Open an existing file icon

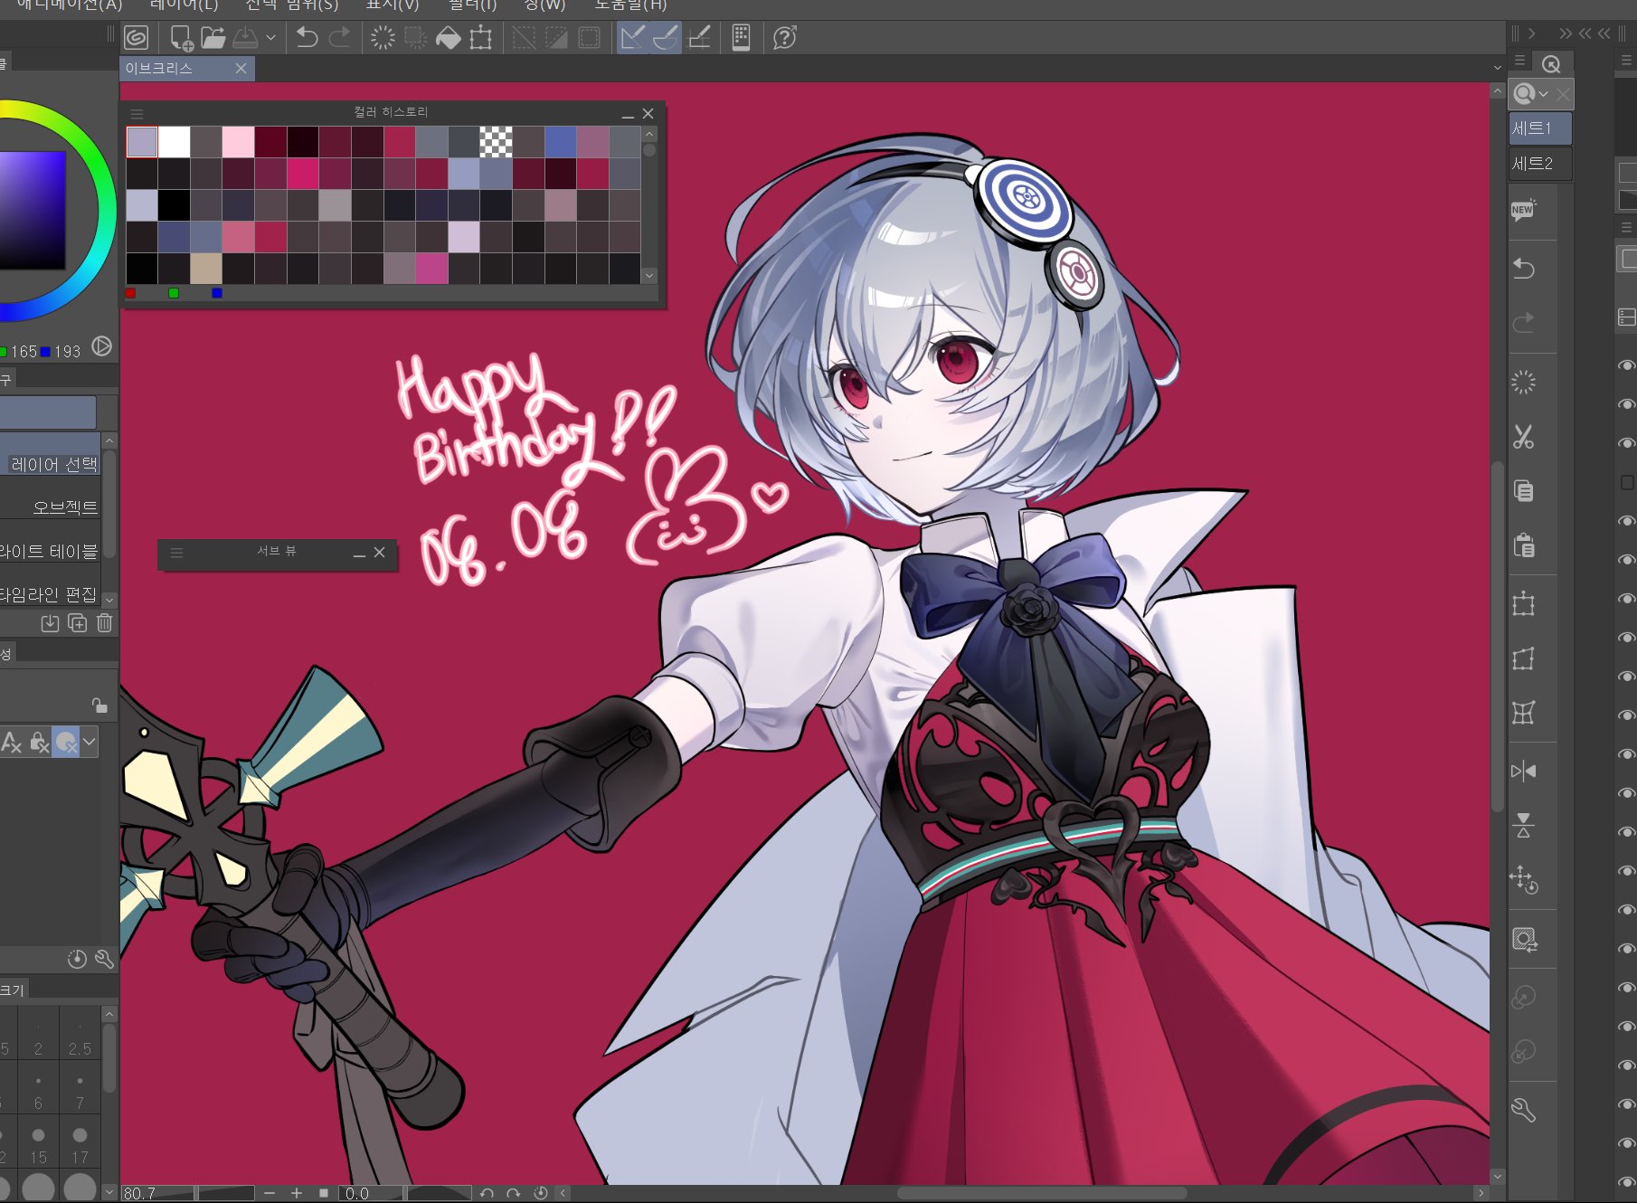click(x=213, y=38)
